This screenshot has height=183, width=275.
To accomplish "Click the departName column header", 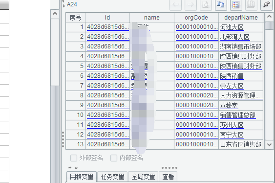I will [241, 18].
